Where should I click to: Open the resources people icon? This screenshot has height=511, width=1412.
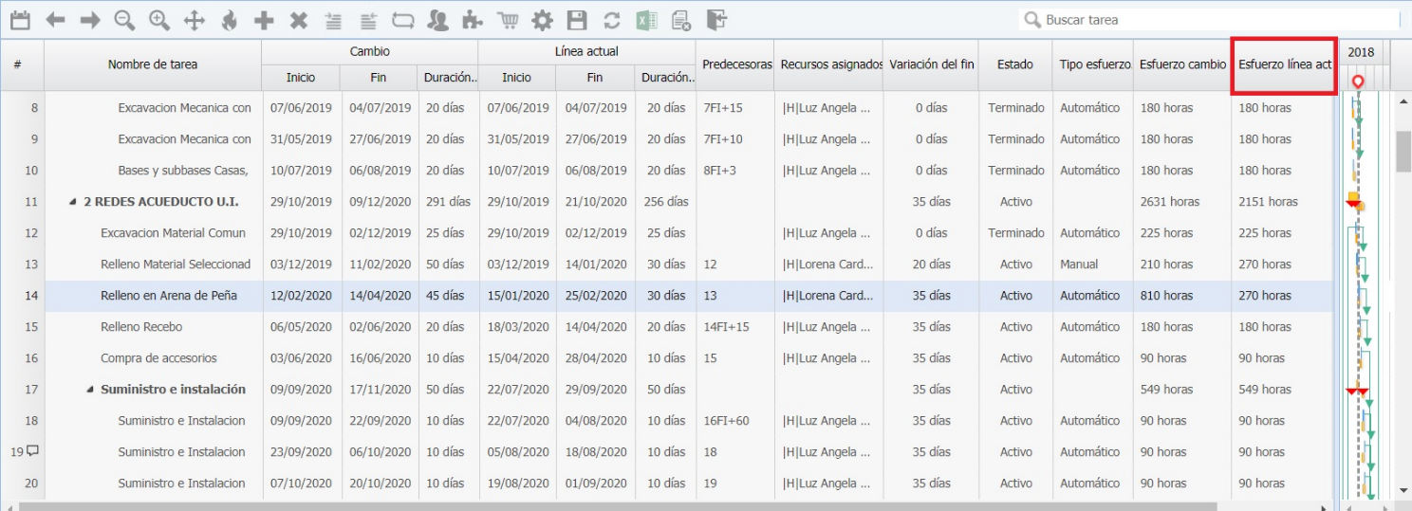click(437, 19)
